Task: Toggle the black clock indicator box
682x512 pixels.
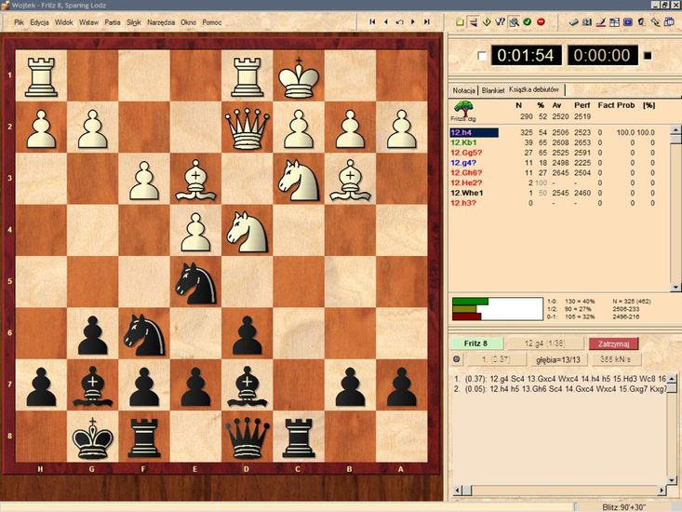Action: coord(648,56)
